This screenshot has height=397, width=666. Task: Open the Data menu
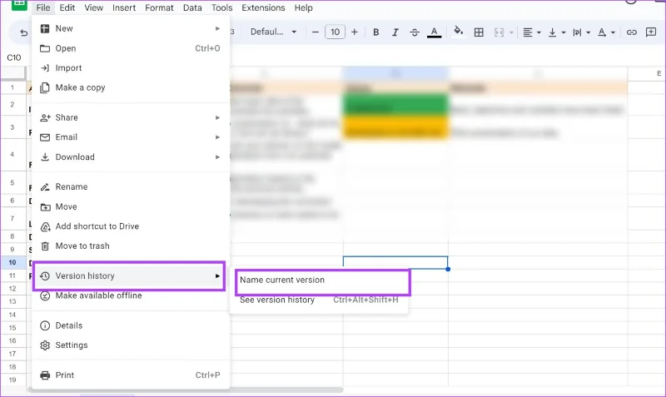point(192,7)
